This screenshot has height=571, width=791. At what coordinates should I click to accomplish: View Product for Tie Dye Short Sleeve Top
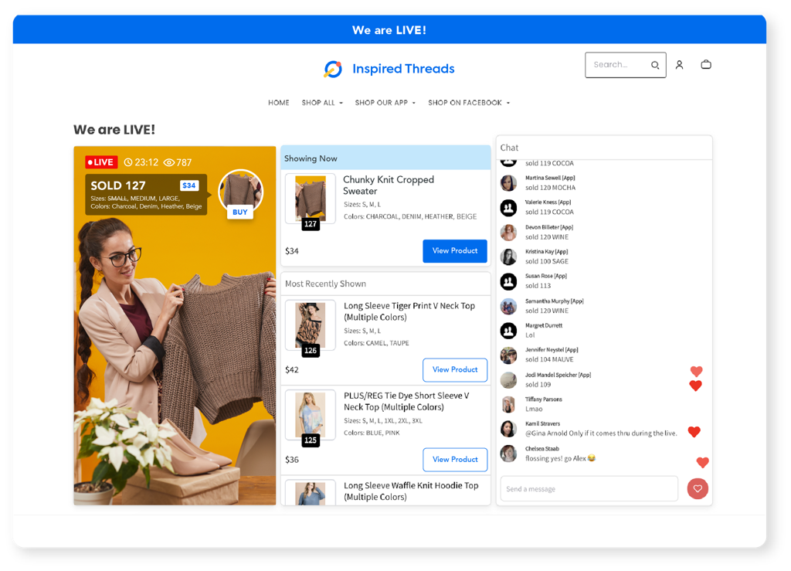point(455,460)
